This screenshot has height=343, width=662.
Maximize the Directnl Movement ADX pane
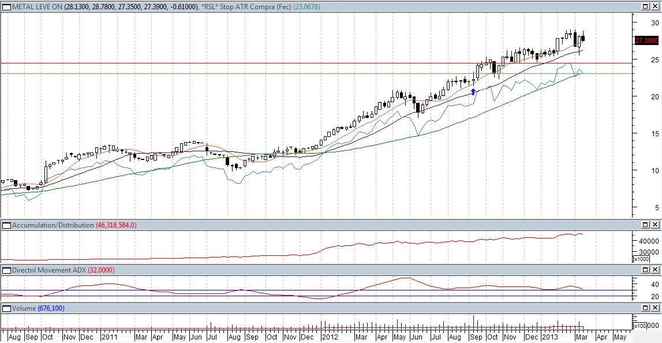tap(646, 270)
